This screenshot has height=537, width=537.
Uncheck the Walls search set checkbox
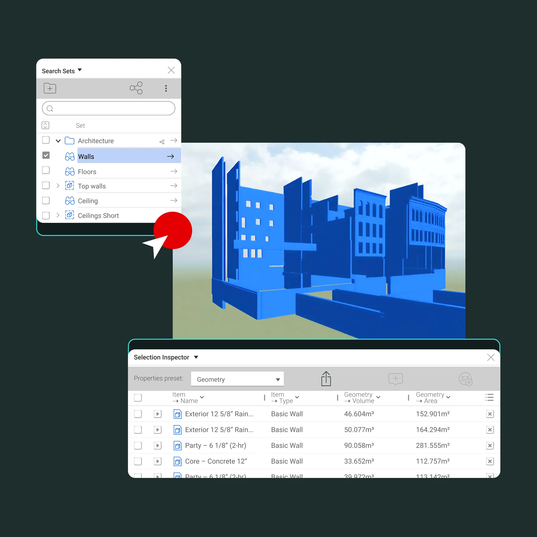click(46, 155)
